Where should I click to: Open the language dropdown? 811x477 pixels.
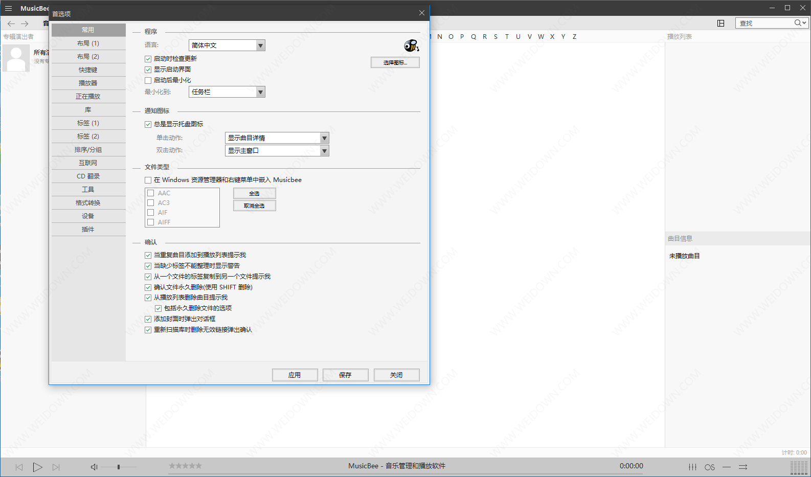point(227,46)
